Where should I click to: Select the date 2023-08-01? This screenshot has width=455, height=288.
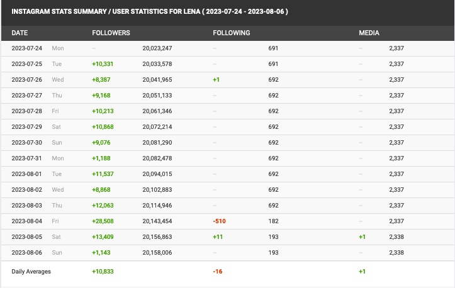pos(26,174)
